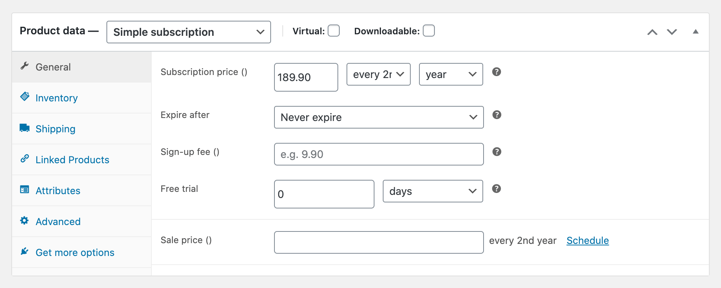Switch to the Advanced tab
This screenshot has height=288, width=721.
82,222
